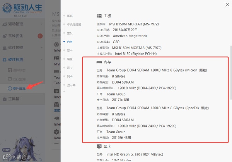
Task: Click the Start badge on mascot
Action: (6, 150)
